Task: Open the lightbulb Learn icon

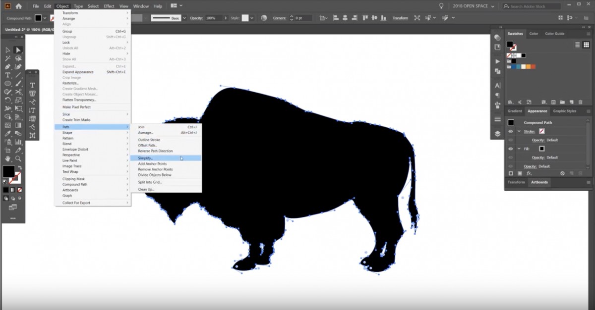Action: tap(441, 6)
